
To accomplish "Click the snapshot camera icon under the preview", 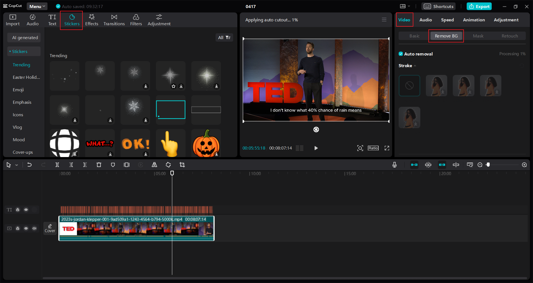I will [x=360, y=148].
